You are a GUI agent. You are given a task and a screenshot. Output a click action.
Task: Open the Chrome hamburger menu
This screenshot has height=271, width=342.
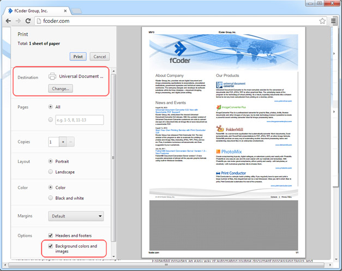[333, 21]
